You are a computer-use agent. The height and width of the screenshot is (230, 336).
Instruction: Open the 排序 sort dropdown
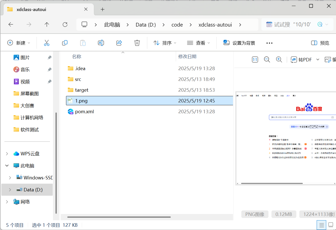click(x=165, y=43)
